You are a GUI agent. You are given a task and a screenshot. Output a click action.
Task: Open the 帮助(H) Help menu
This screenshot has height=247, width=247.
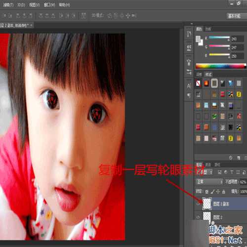point(64,5)
